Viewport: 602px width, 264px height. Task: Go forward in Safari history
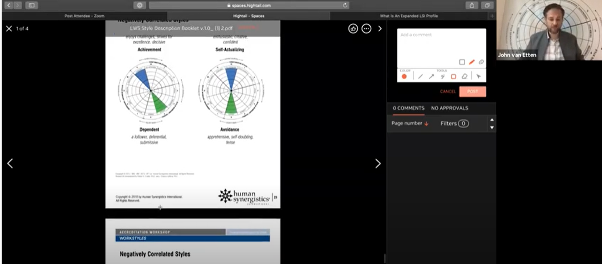18,5
